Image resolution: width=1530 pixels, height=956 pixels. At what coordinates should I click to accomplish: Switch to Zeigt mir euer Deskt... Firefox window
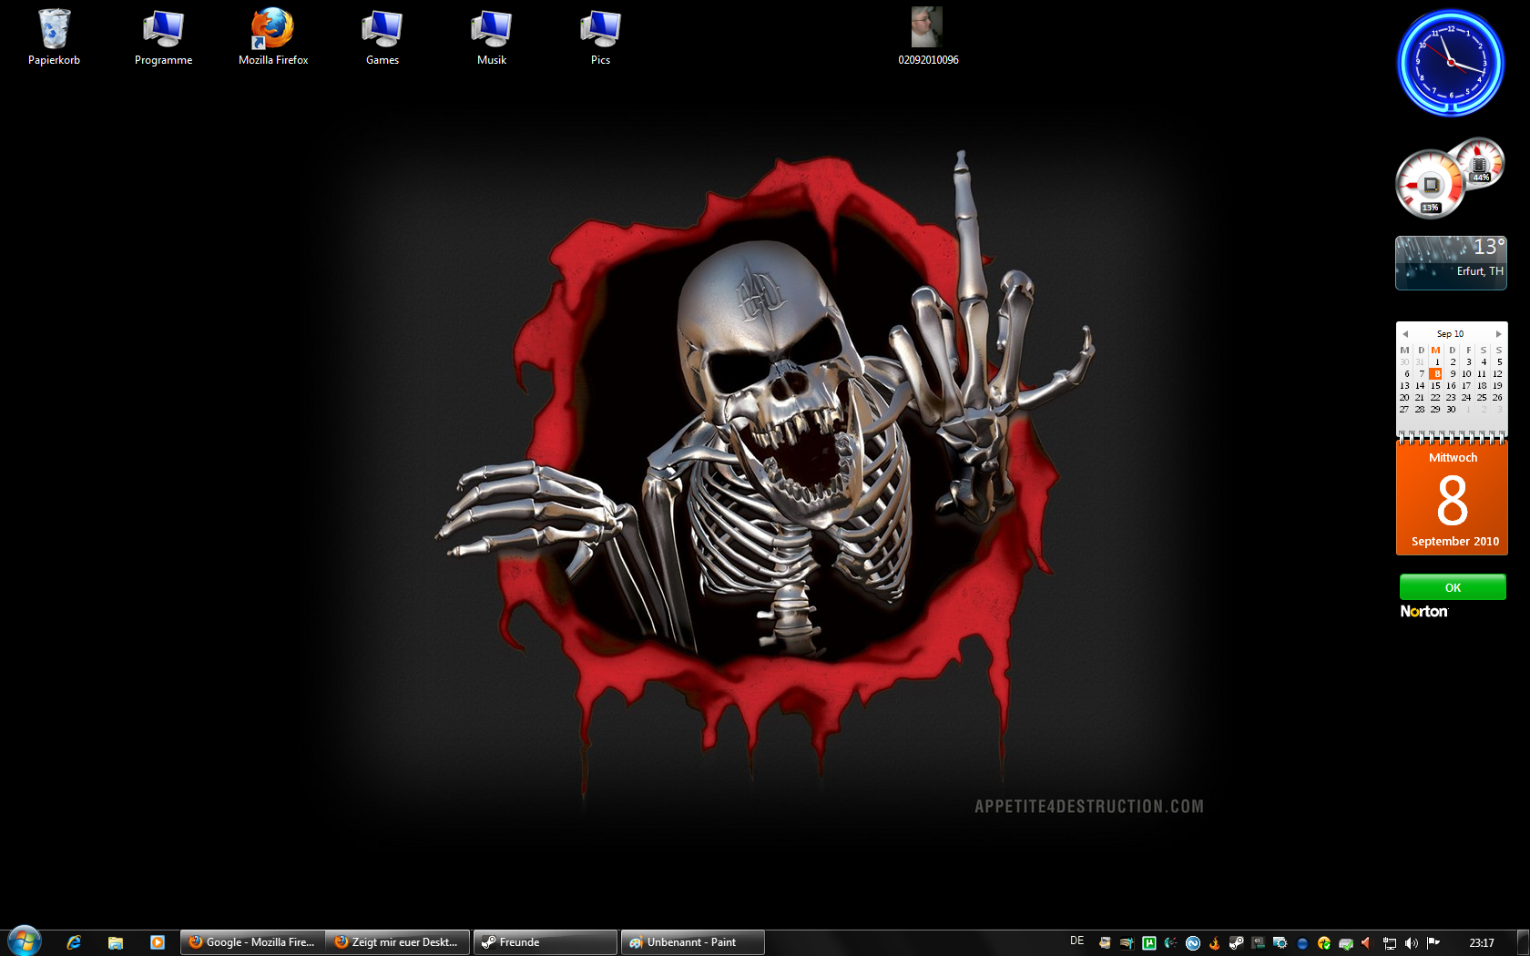398,942
